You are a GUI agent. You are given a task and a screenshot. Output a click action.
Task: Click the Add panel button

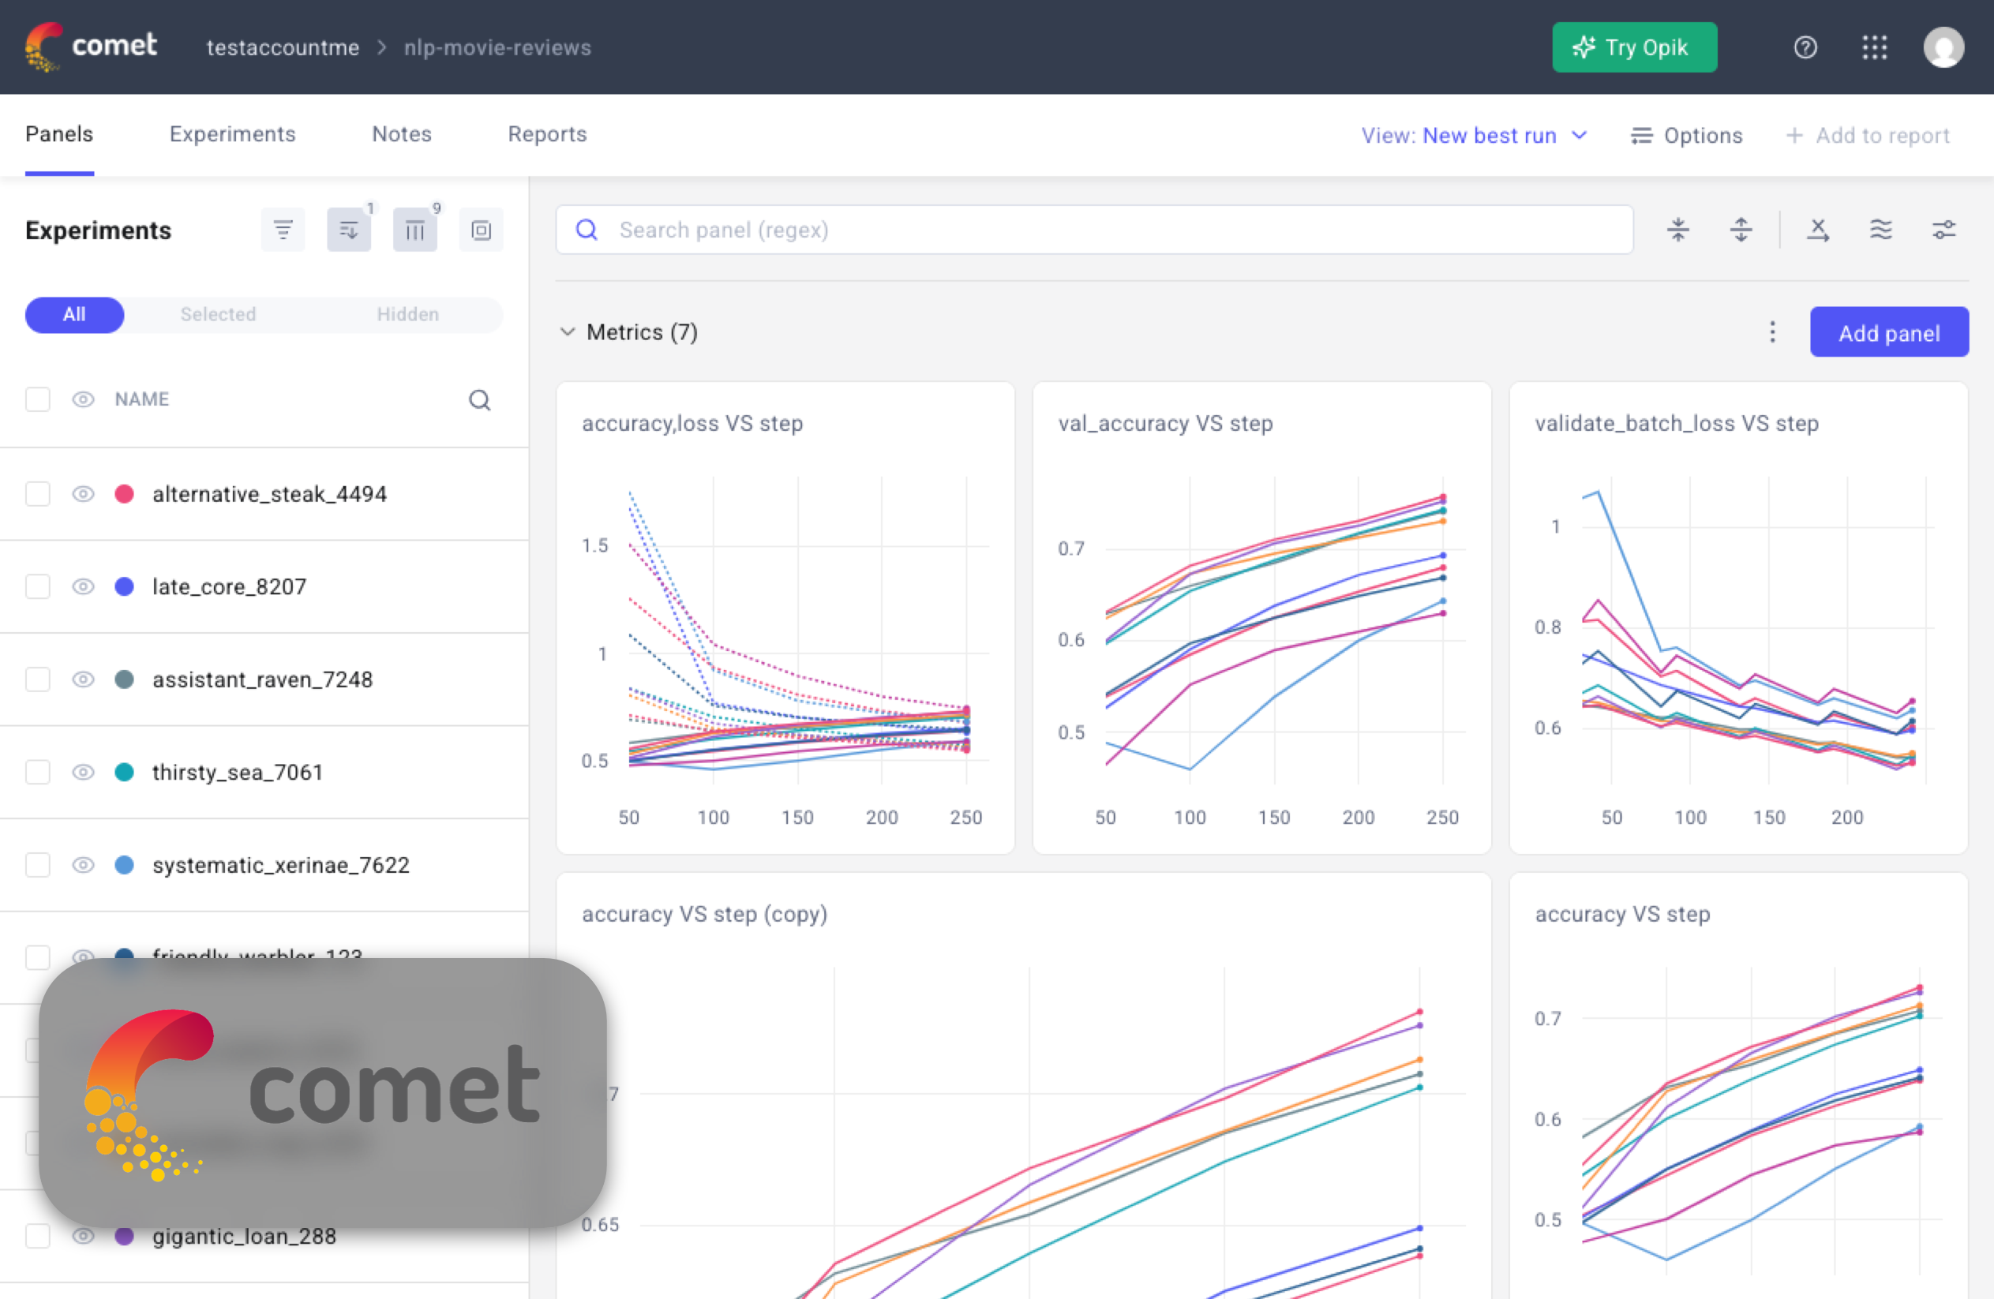[1888, 332]
